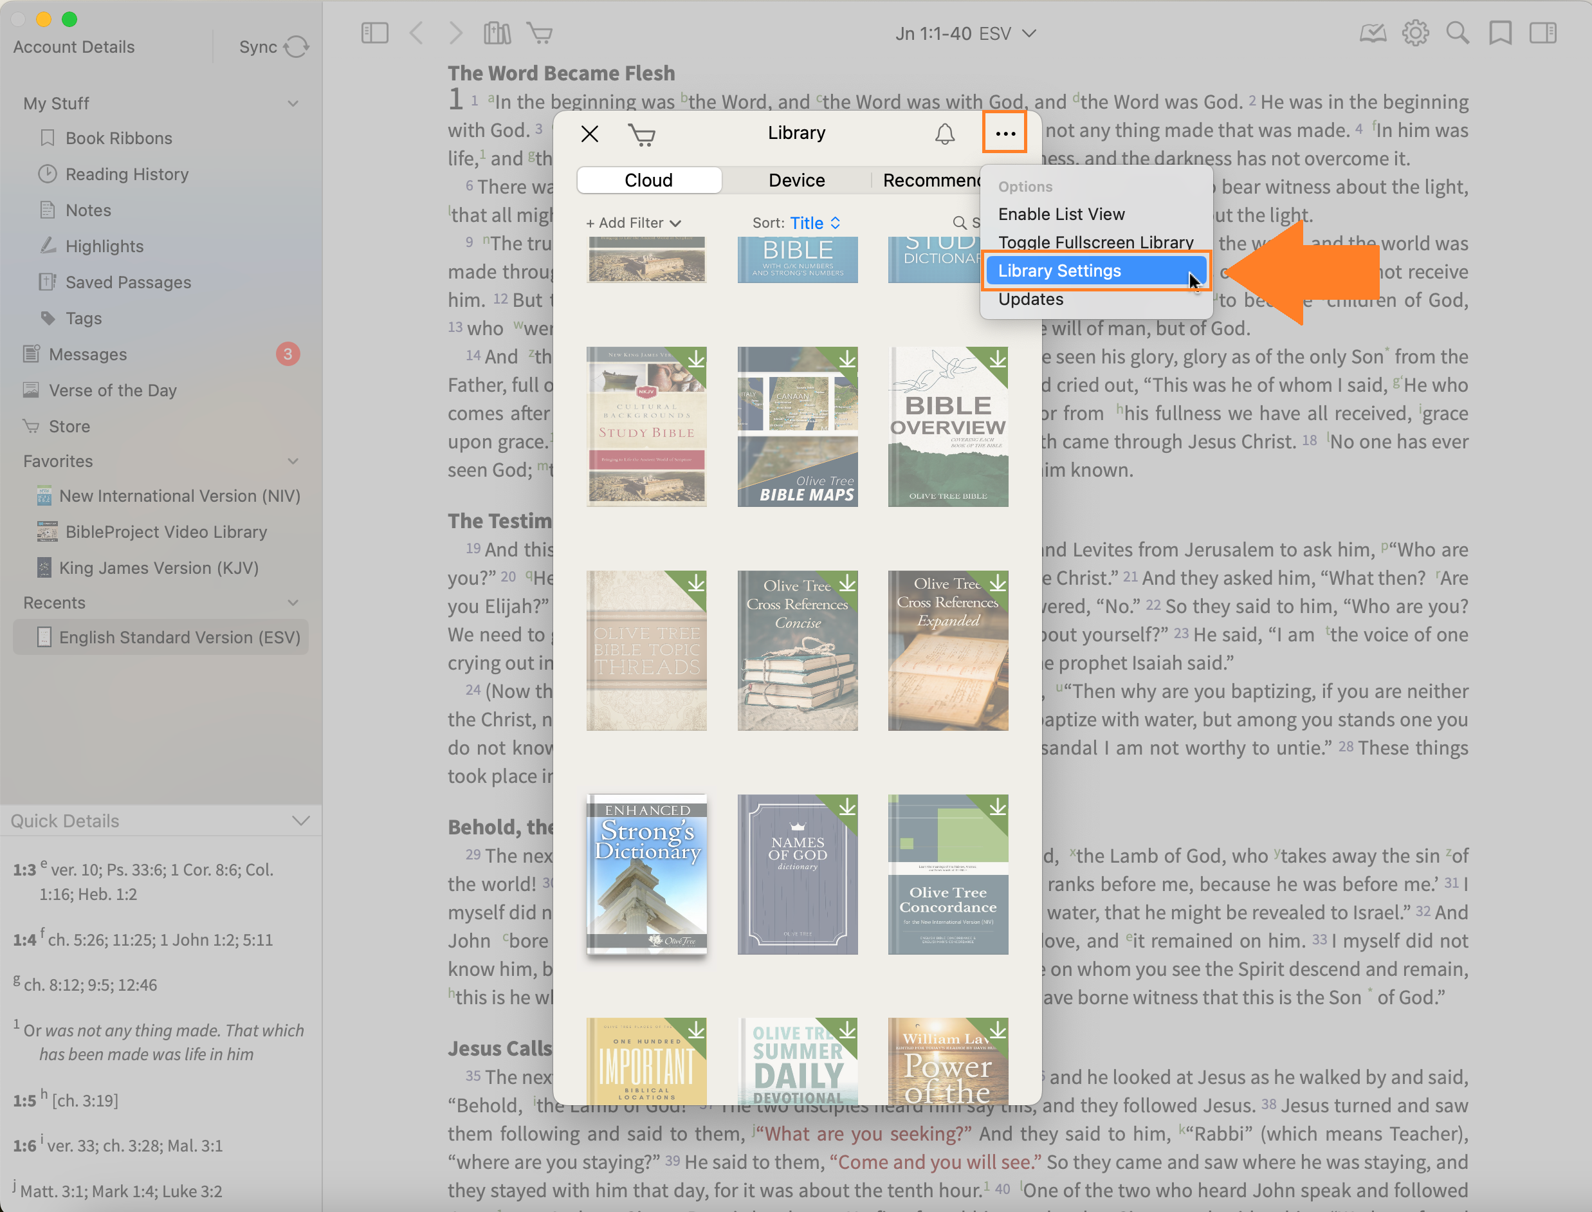Collapse the My Stuff section

[x=293, y=104]
